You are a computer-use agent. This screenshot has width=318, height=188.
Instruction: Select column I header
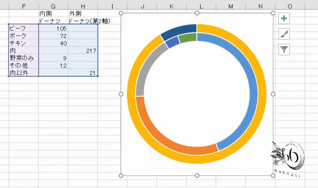click(x=112, y=7)
